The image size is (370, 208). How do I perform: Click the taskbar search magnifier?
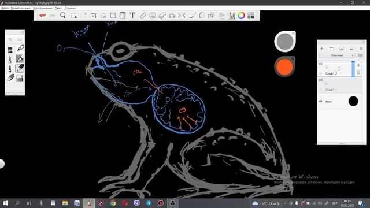17,203
